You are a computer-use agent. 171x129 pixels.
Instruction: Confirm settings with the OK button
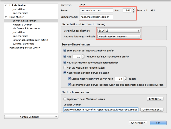tap(158, 123)
